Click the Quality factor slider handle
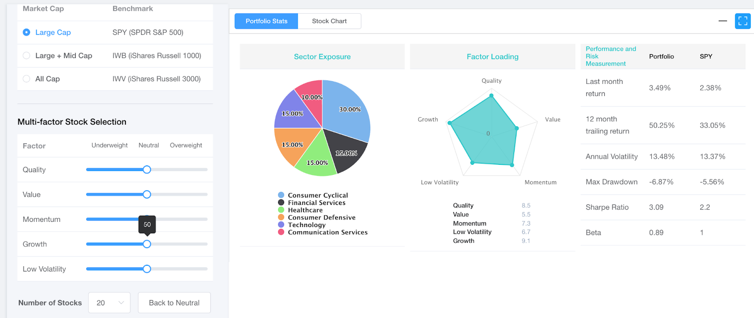 147,170
